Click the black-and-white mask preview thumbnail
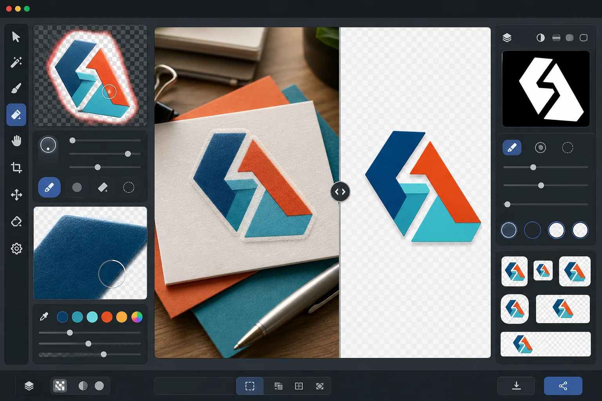This screenshot has width=602, height=401. click(546, 89)
